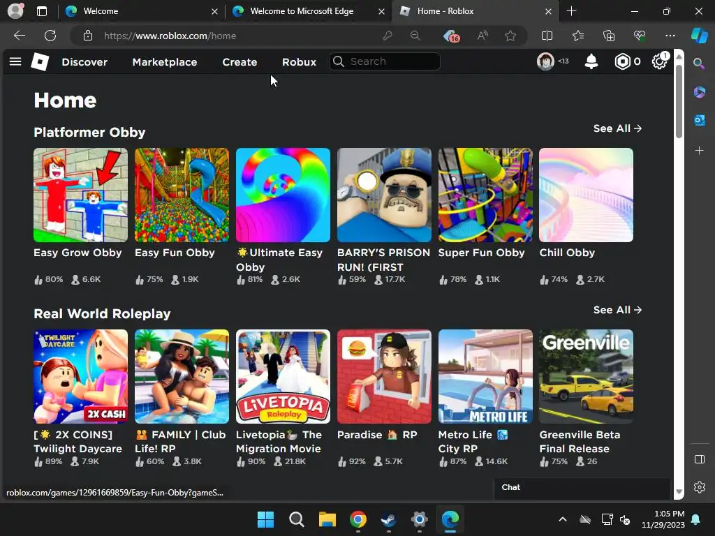Add a new app to the sidebar

point(699,151)
